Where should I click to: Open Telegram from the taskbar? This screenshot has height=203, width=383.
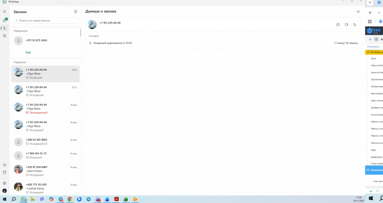tap(88, 200)
